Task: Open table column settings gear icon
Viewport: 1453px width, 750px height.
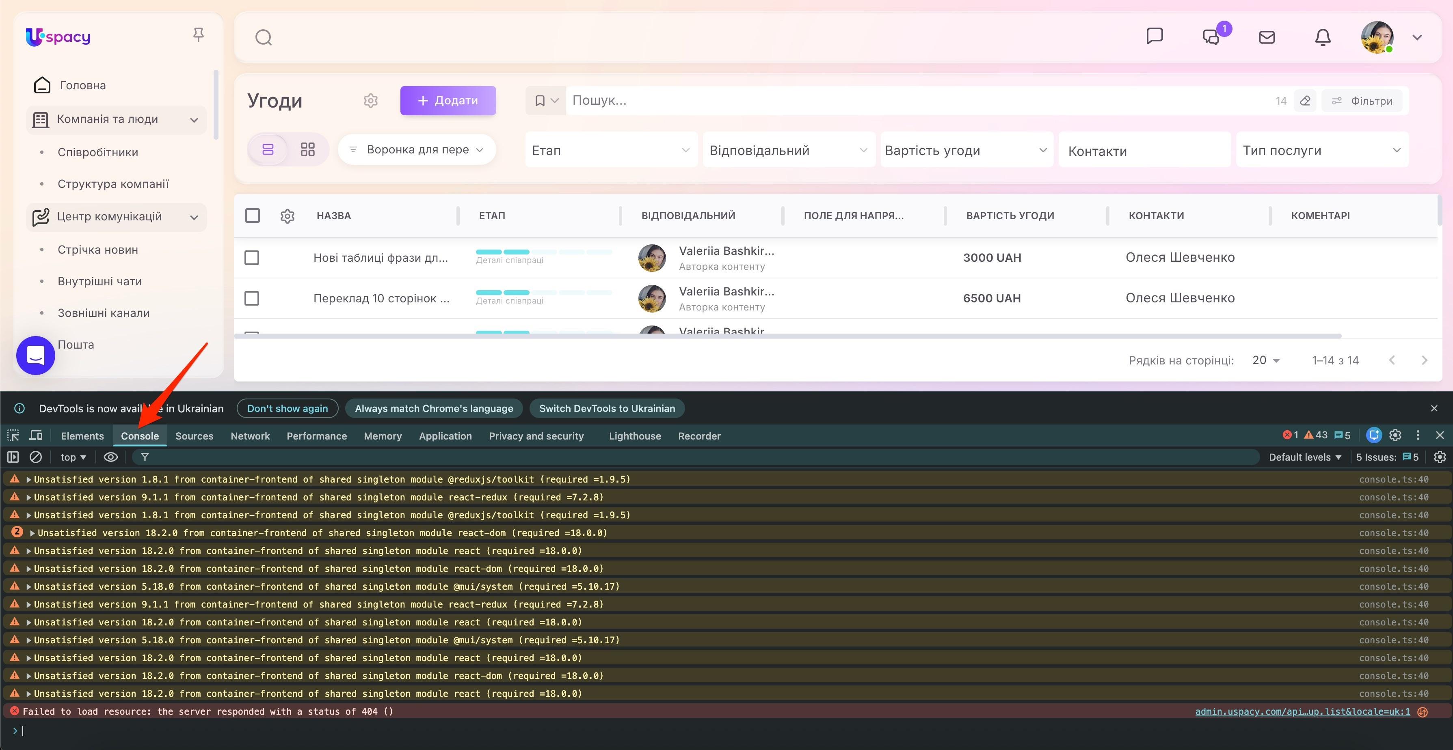Action: [x=287, y=216]
